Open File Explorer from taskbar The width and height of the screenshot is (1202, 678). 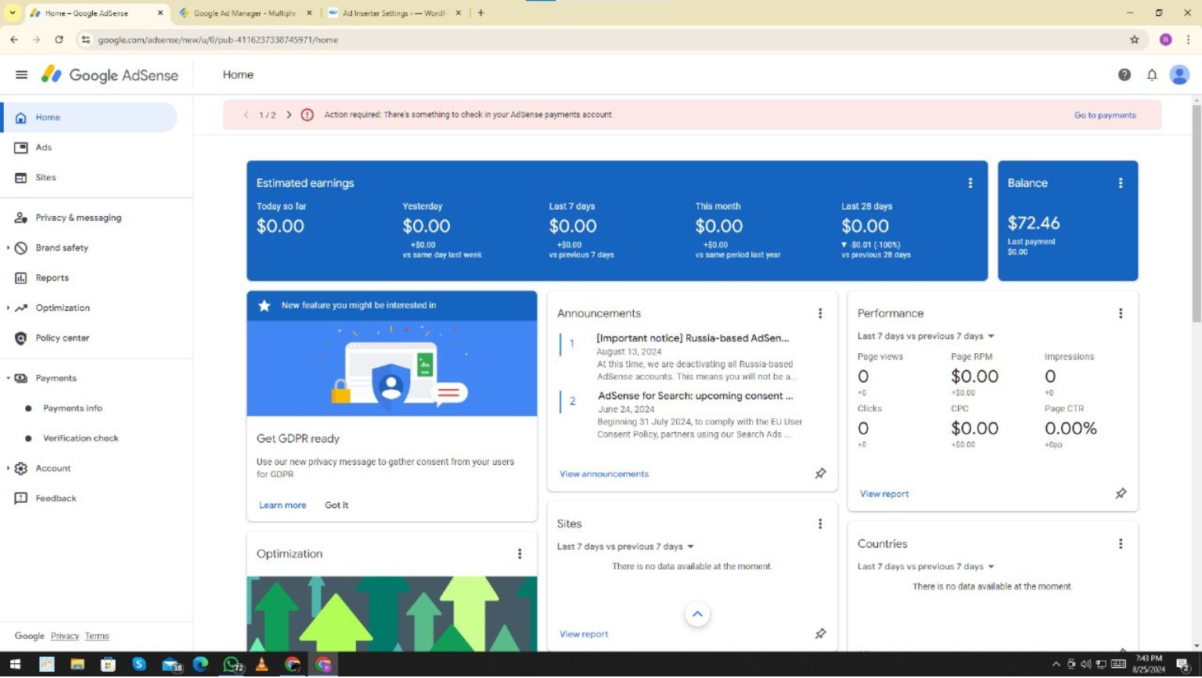pyautogui.click(x=77, y=665)
